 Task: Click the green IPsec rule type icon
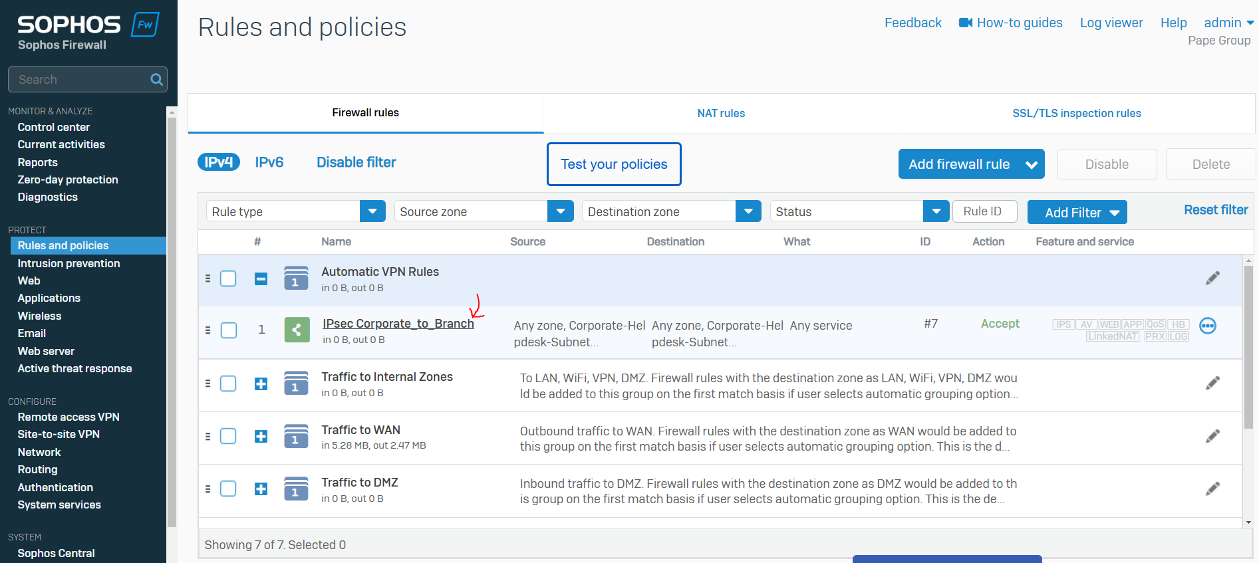click(297, 329)
